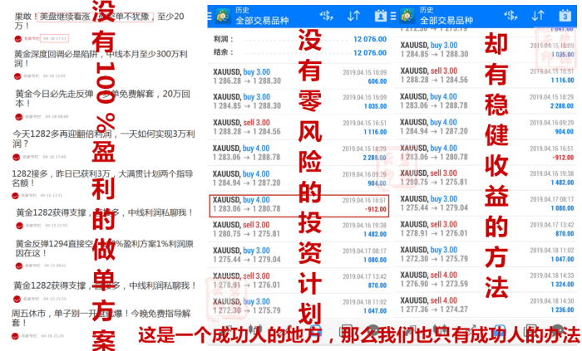
Task: Open the calendar icon showing 1
Action: coord(381,16)
